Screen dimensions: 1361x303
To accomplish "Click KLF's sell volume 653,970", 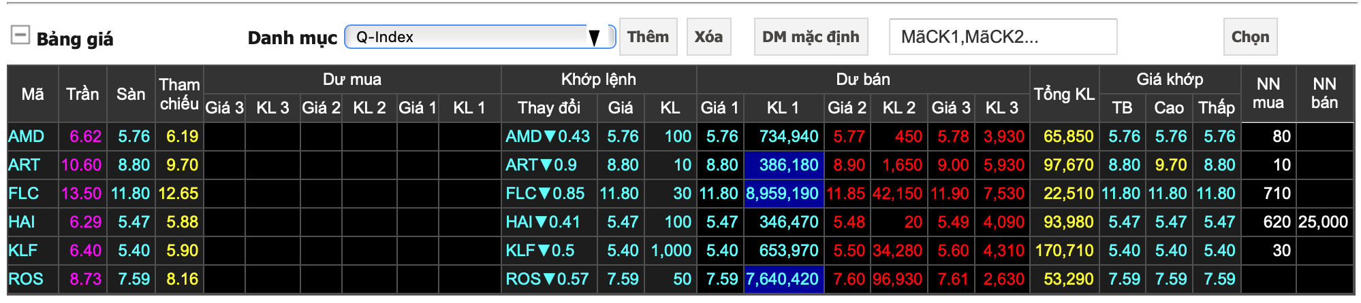I will (x=789, y=251).
